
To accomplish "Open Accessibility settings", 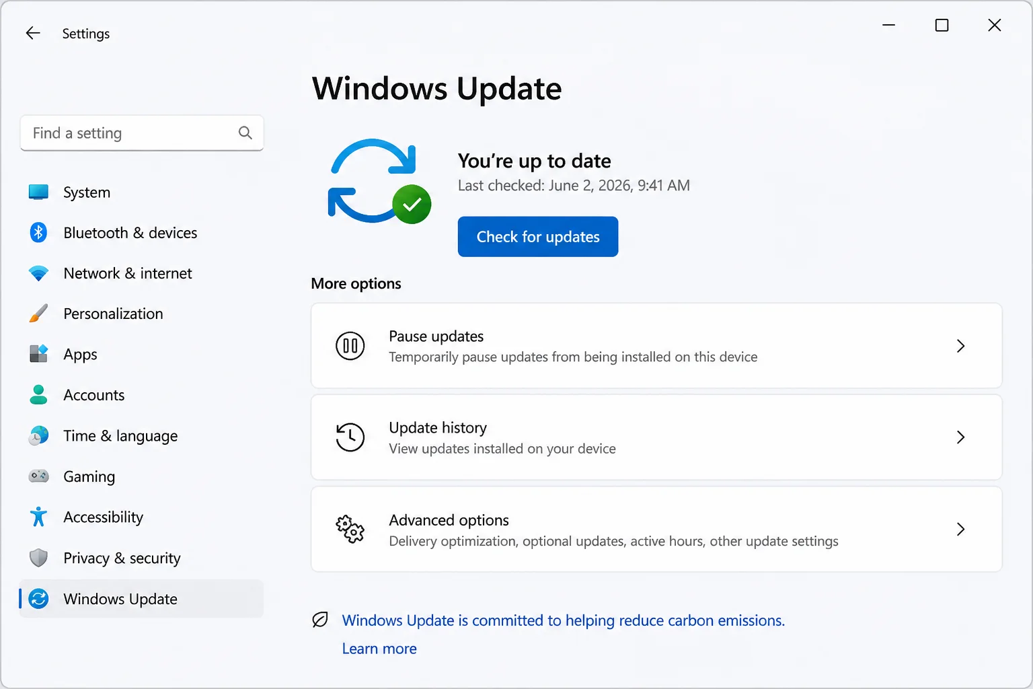I will (142, 517).
